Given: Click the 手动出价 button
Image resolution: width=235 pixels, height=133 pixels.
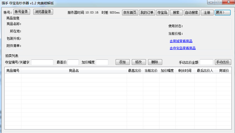Looking at the screenshot, I should click(x=223, y=62).
